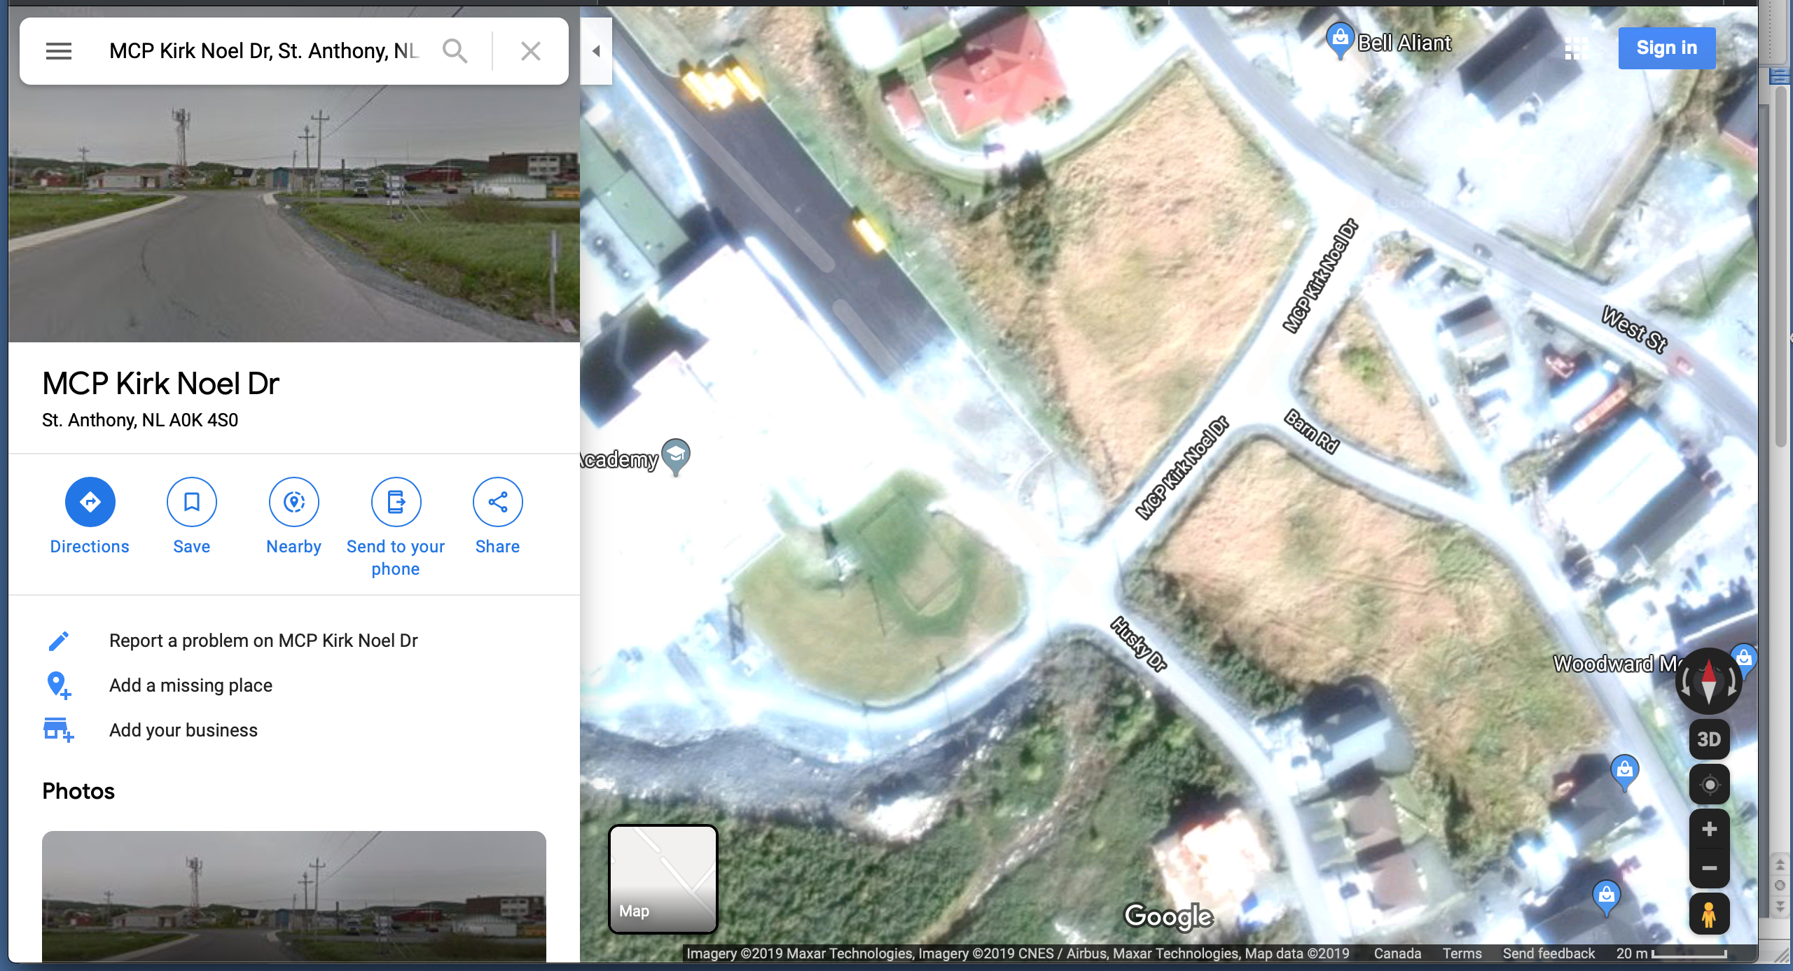Viewport: 1793px width, 971px height.
Task: Search Nearby places
Action: 293,503
